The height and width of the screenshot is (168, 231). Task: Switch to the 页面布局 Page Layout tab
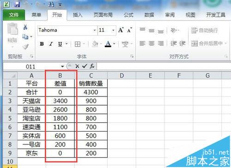pos(103,15)
